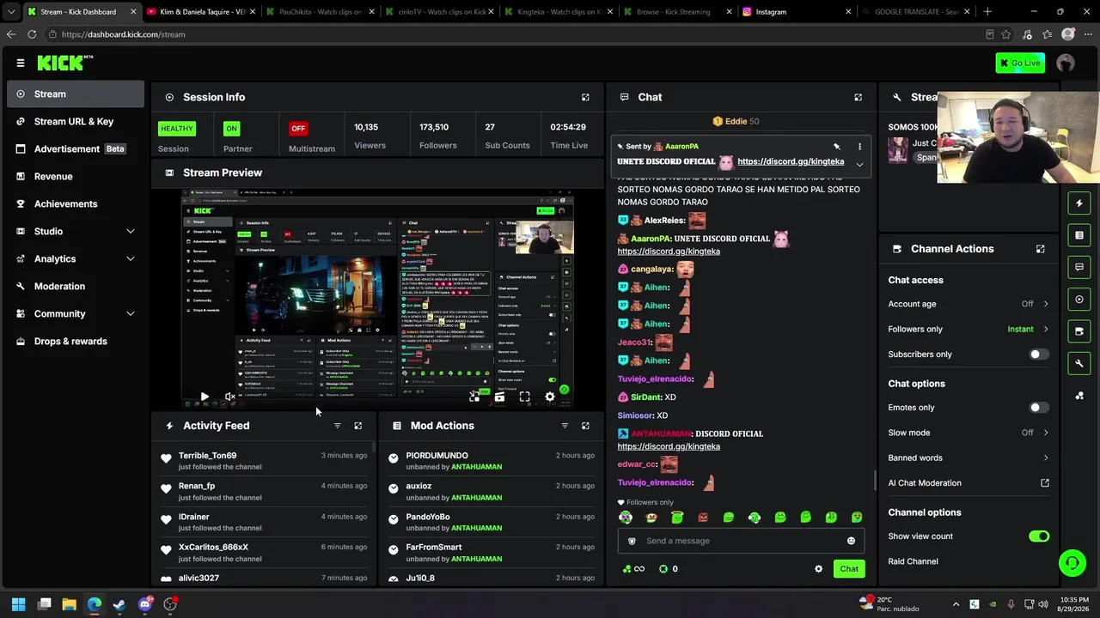Open pinned message three-dot options

(x=859, y=147)
